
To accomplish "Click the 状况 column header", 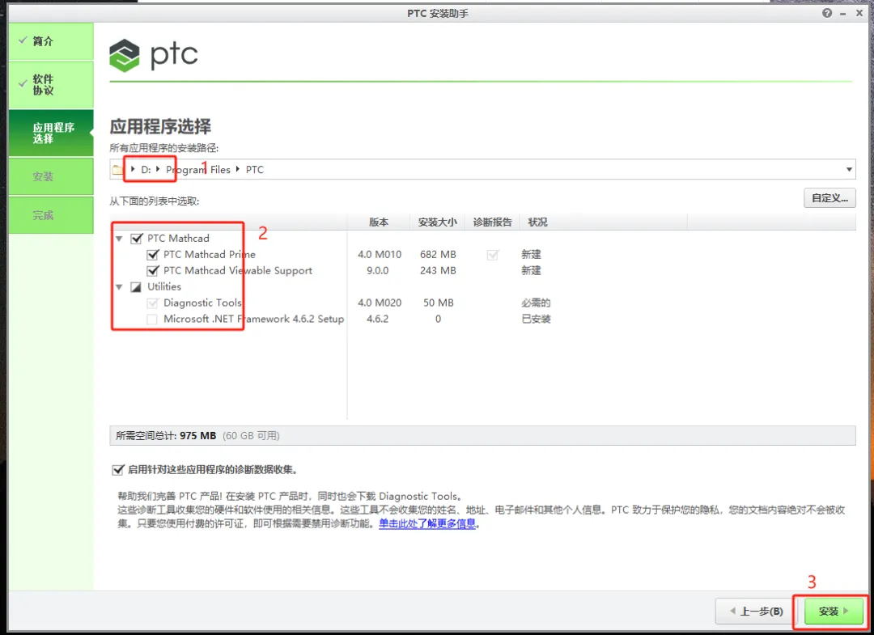I will tap(537, 222).
